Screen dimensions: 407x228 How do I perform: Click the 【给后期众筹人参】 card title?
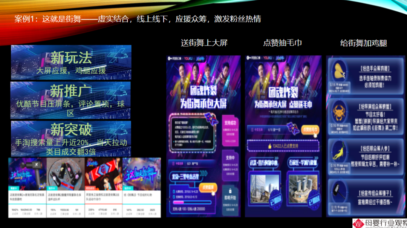375,149
